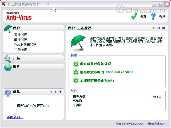The image size is (171, 128).
Task: Click the 摘要 group label
Action: click(x=74, y=55)
